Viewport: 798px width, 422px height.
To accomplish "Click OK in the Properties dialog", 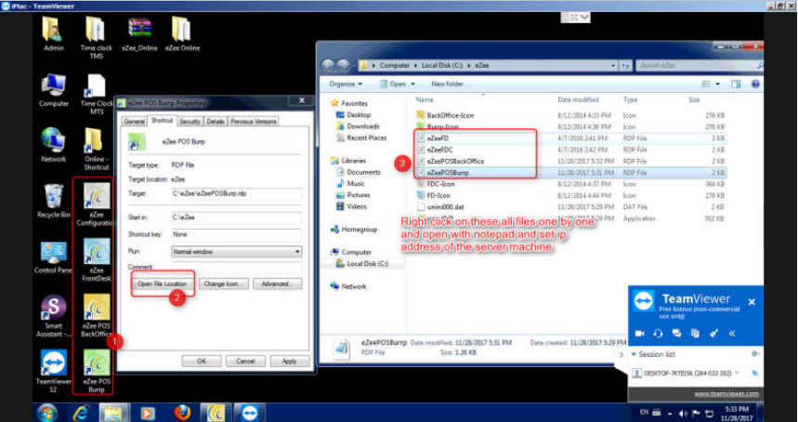I will pyautogui.click(x=202, y=361).
